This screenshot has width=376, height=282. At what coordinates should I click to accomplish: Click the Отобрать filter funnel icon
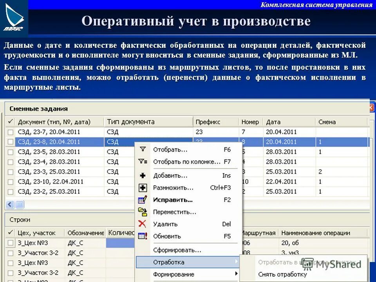pos(142,149)
